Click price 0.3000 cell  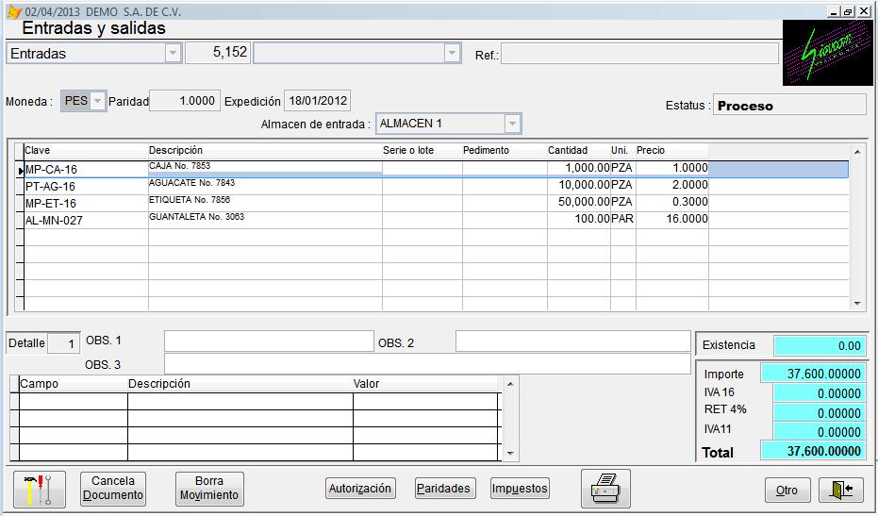tap(672, 202)
